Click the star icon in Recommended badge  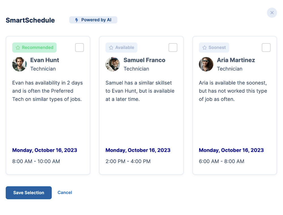tap(18, 48)
